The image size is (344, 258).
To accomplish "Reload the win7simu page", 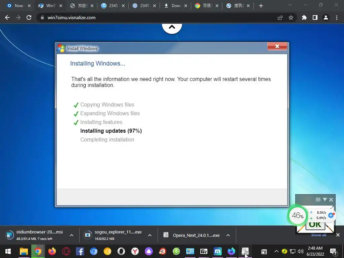I will (x=29, y=17).
